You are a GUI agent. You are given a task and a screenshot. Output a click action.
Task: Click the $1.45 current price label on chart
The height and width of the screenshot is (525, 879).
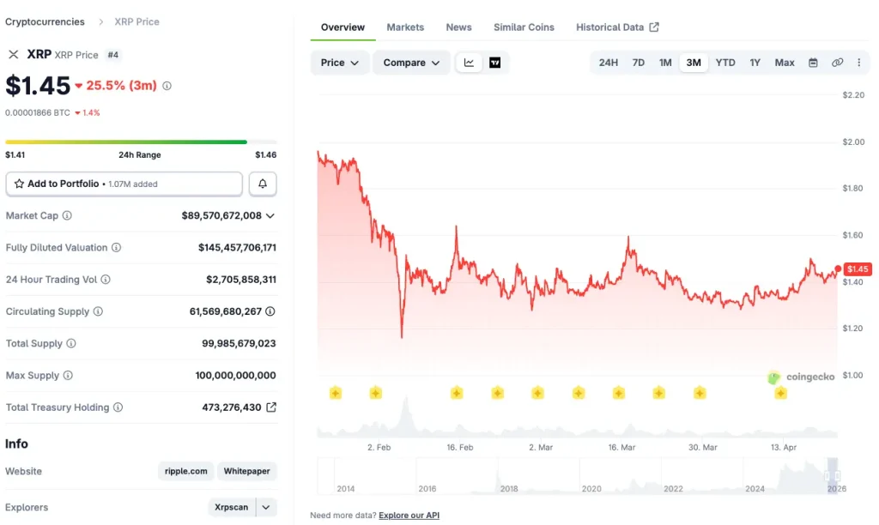tap(858, 269)
